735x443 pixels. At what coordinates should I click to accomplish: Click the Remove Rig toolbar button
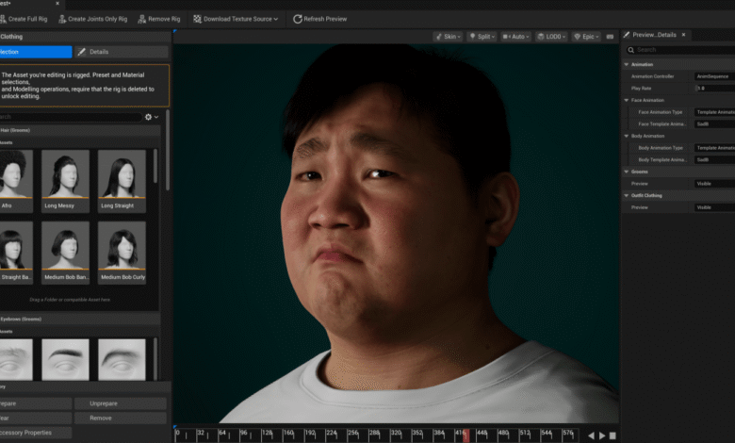(159, 19)
